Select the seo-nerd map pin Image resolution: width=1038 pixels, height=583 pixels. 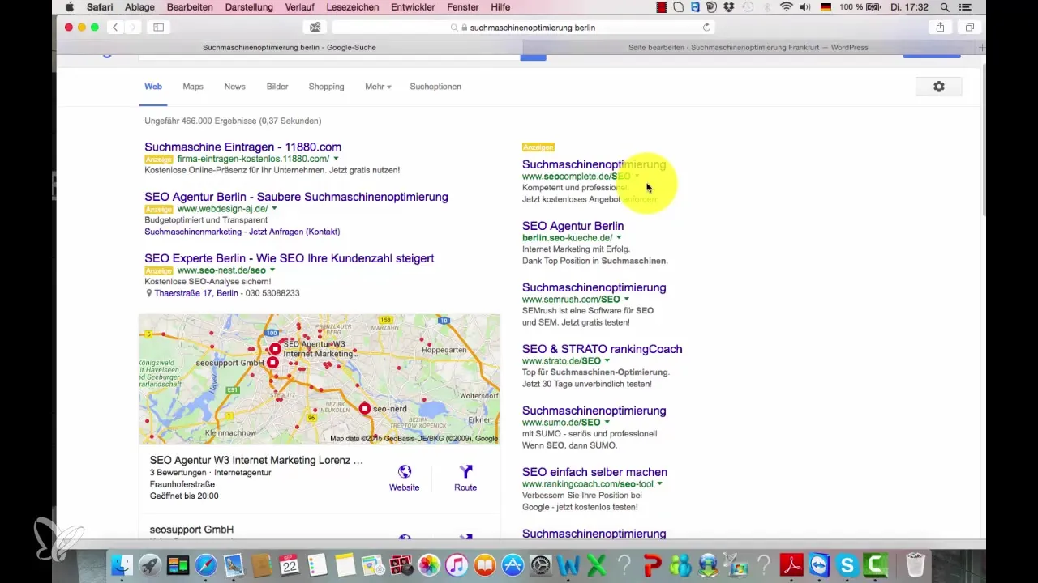point(365,409)
